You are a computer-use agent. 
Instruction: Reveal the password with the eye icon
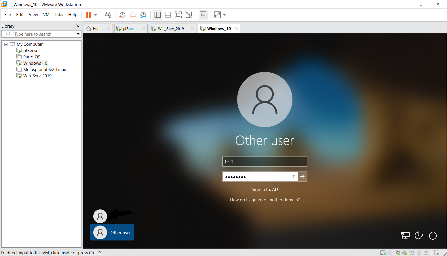[294, 177]
